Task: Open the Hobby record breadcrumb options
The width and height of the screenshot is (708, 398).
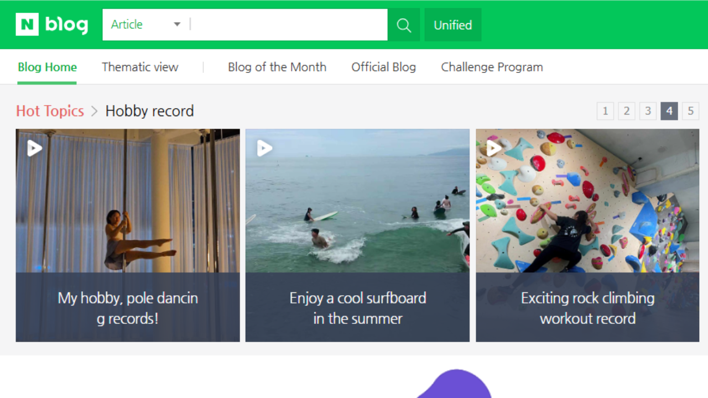Action: (x=149, y=111)
